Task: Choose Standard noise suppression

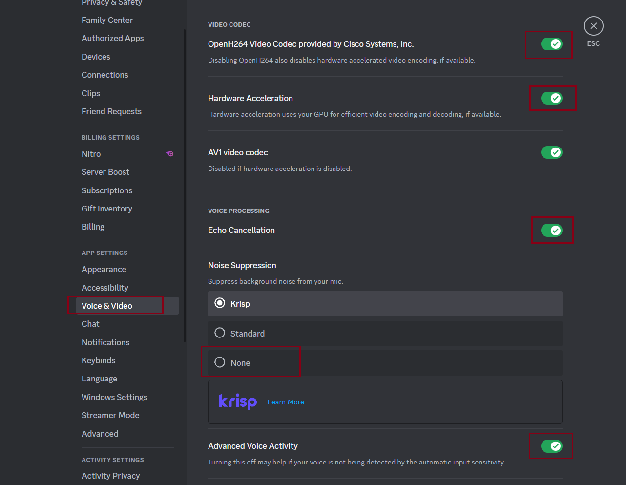Action: click(220, 333)
